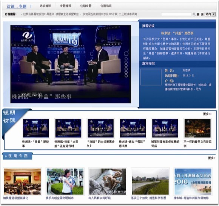219x206 pixels.
Task: Open the 加快推进新型城镇化 topic image
Action: coord(23,181)
